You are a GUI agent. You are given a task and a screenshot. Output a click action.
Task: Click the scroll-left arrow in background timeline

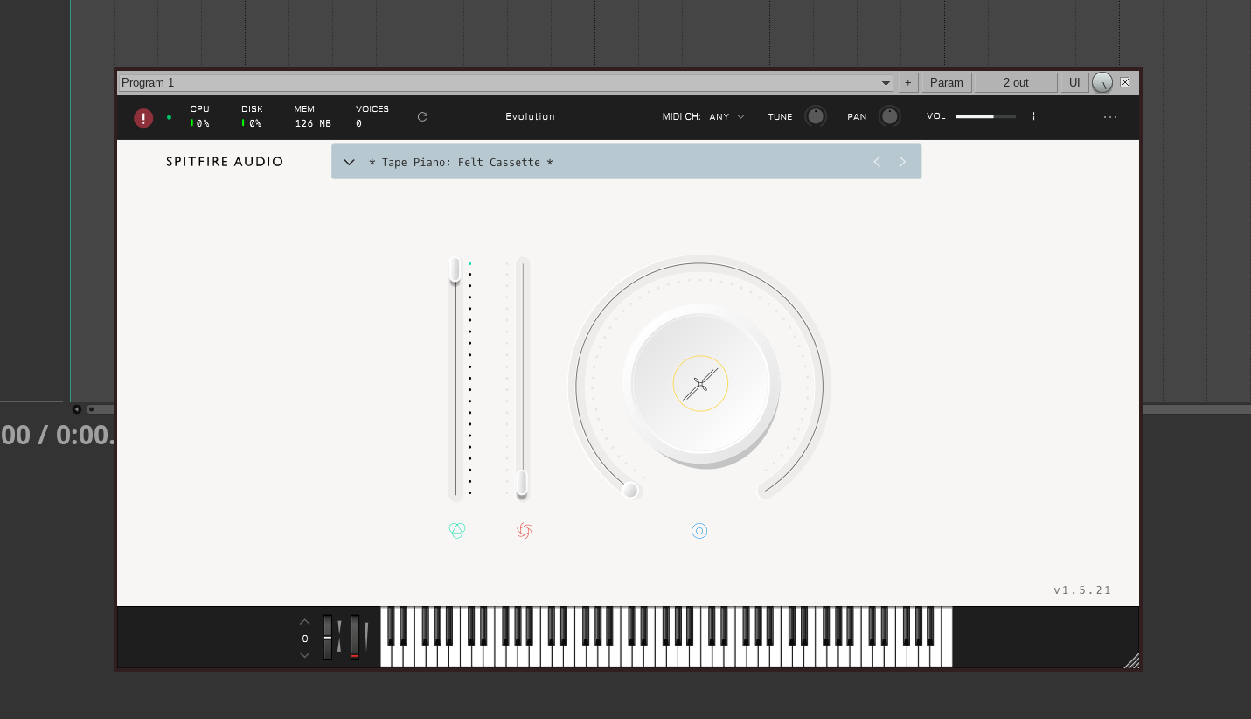[x=77, y=409]
